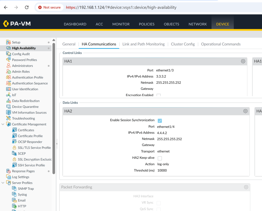This screenshot has width=262, height=211.
Task: Toggle the VR Sync checkbox
Action: coord(159,203)
